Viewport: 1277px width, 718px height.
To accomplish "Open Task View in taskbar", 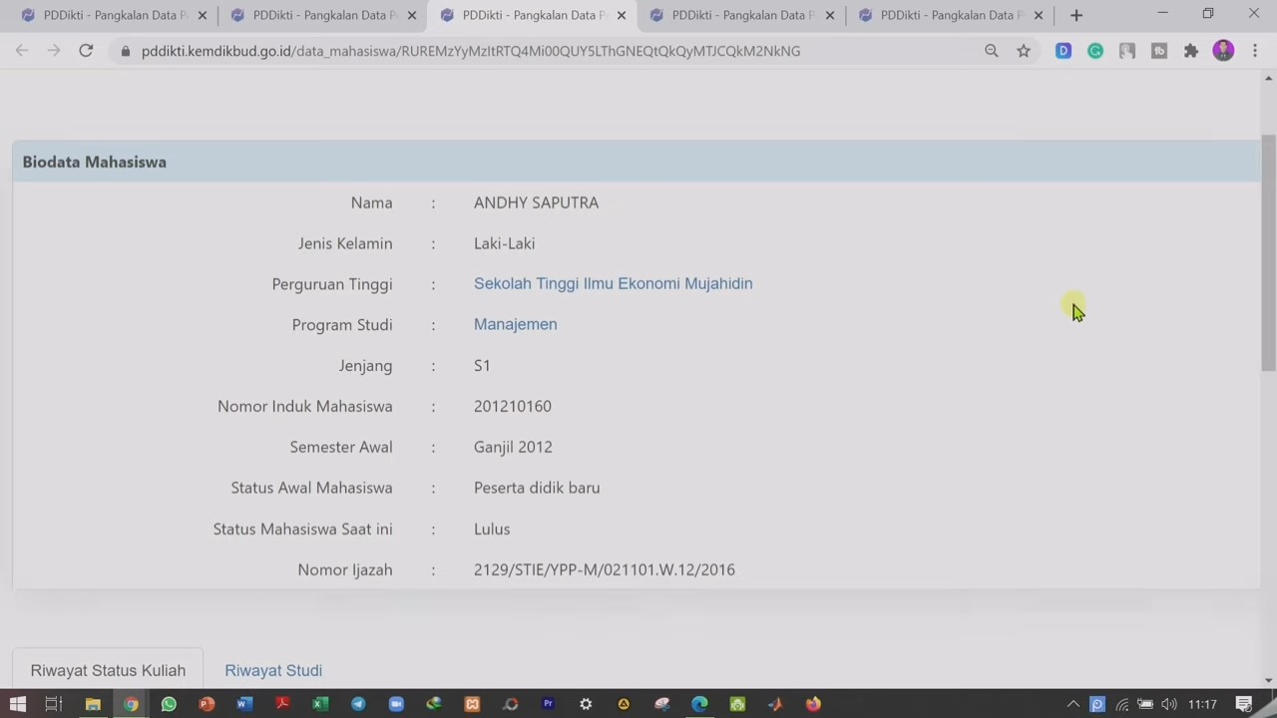I will coord(54,704).
